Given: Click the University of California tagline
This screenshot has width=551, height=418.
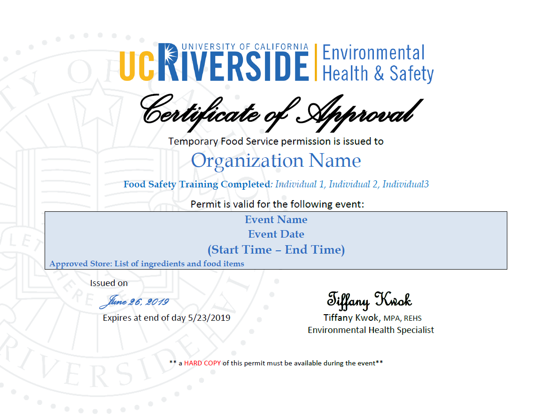Looking at the screenshot, I should 245,46.
